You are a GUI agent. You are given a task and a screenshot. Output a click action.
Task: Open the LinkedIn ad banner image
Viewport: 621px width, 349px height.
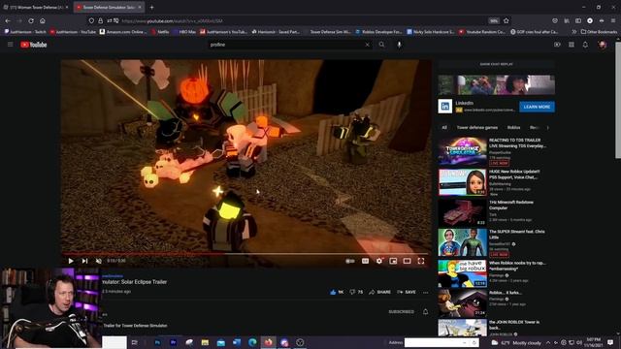click(496, 84)
